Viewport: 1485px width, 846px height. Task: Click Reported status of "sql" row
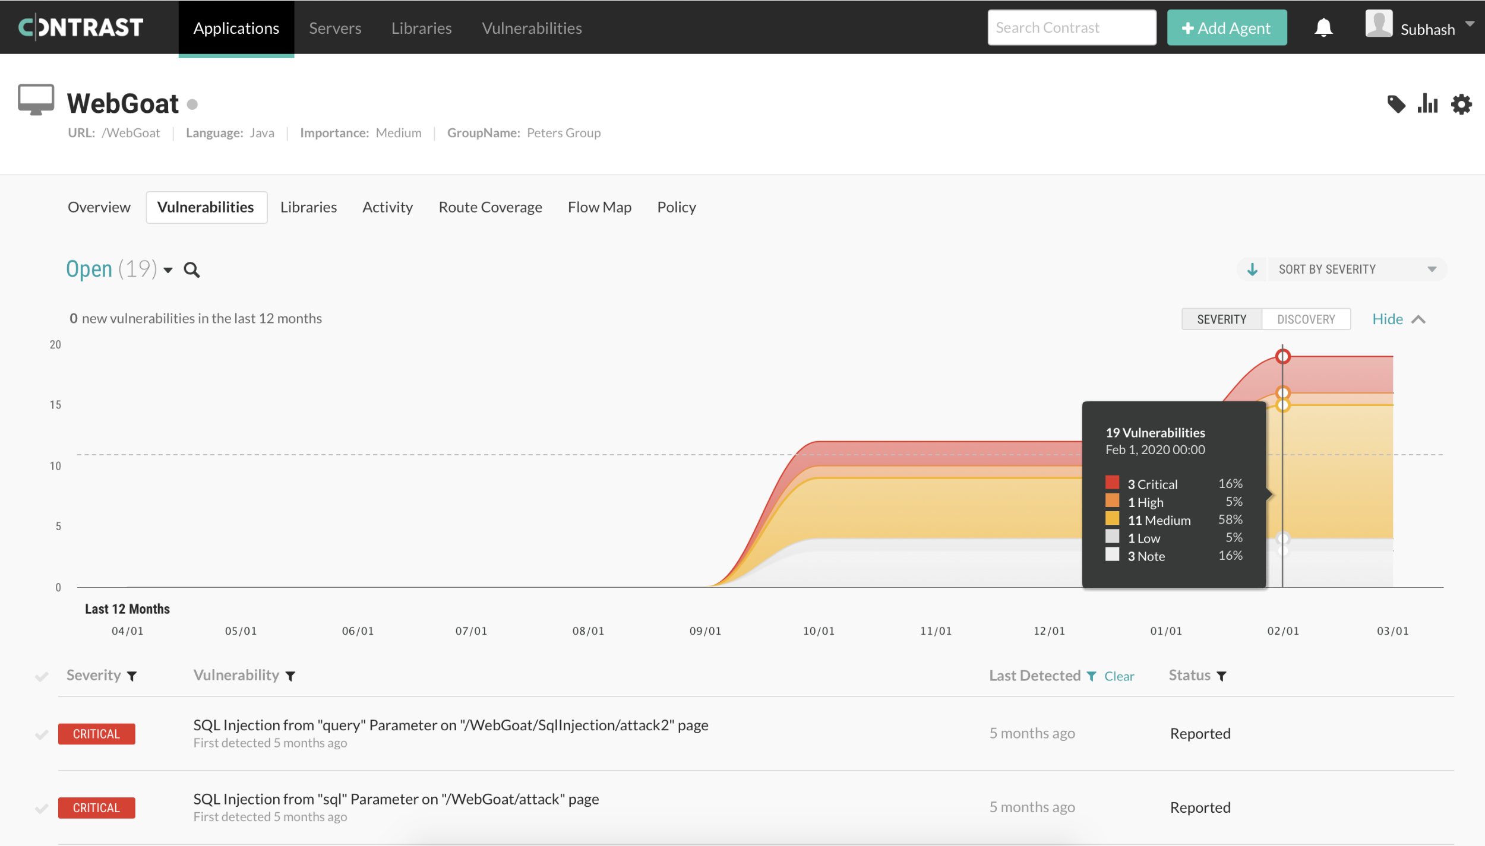(1200, 809)
